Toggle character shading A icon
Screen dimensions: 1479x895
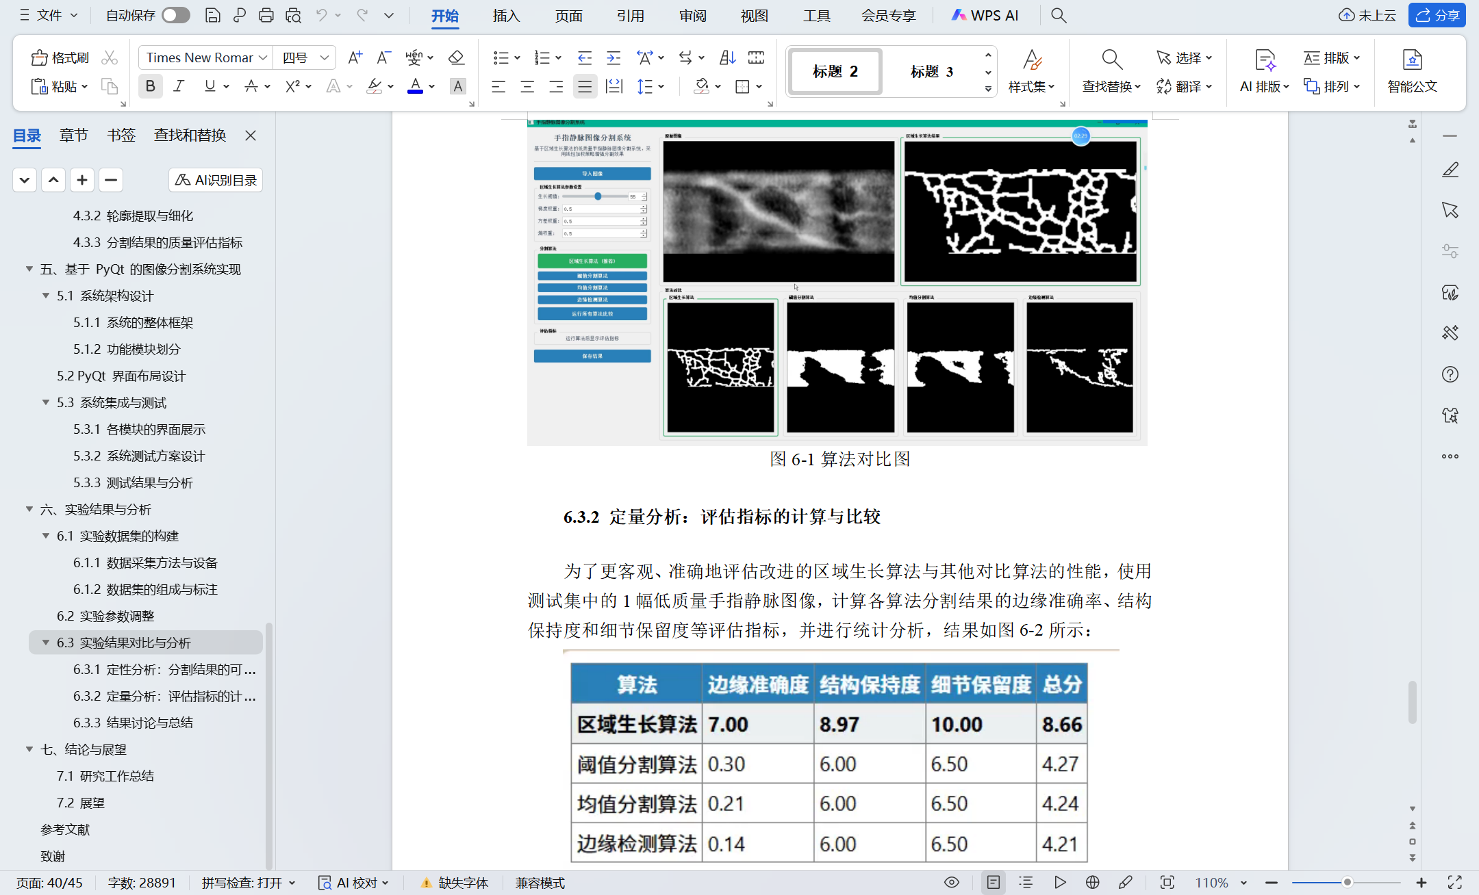[457, 86]
